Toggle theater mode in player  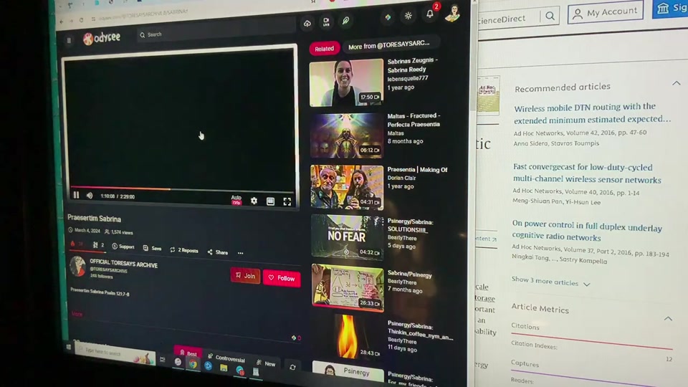coord(270,201)
